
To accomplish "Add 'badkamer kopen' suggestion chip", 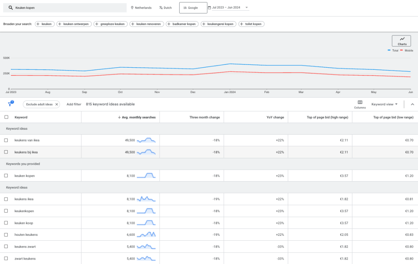I will pyautogui.click(x=182, y=24).
